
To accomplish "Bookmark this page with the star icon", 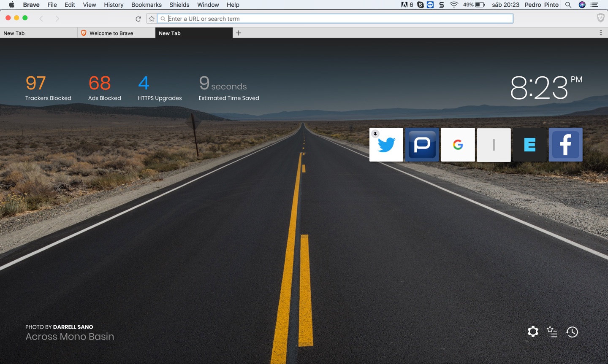I will 151,18.
